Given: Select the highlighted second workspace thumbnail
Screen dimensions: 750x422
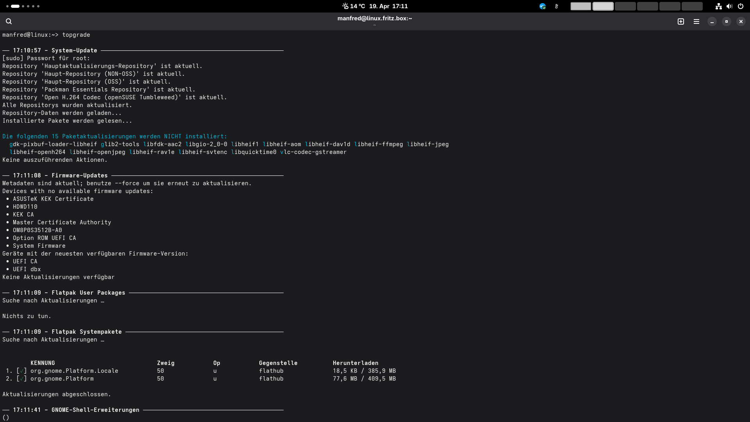Looking at the screenshot, I should click(603, 6).
